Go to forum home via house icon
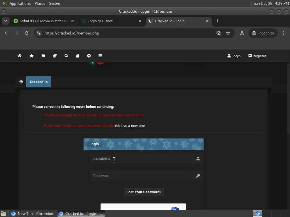The width and height of the screenshot is (290, 217). coord(20,56)
